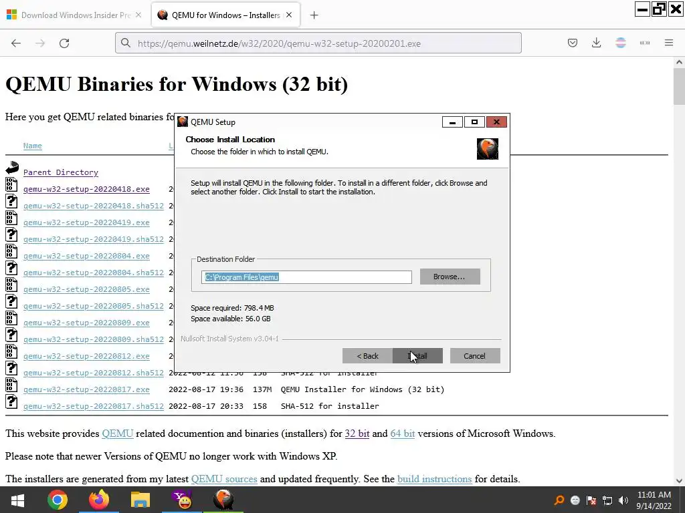Click the striped extension icon in toolbar

point(620,43)
